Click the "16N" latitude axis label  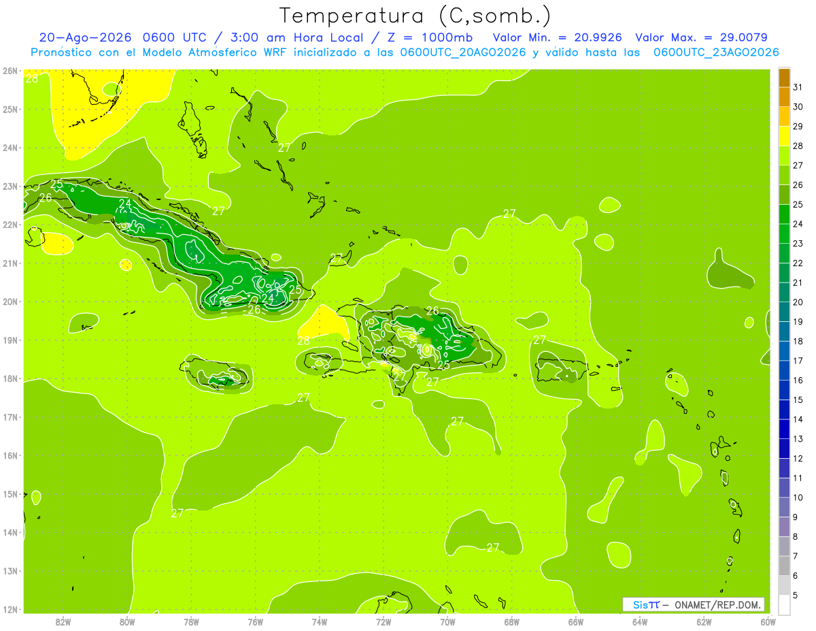(x=10, y=455)
